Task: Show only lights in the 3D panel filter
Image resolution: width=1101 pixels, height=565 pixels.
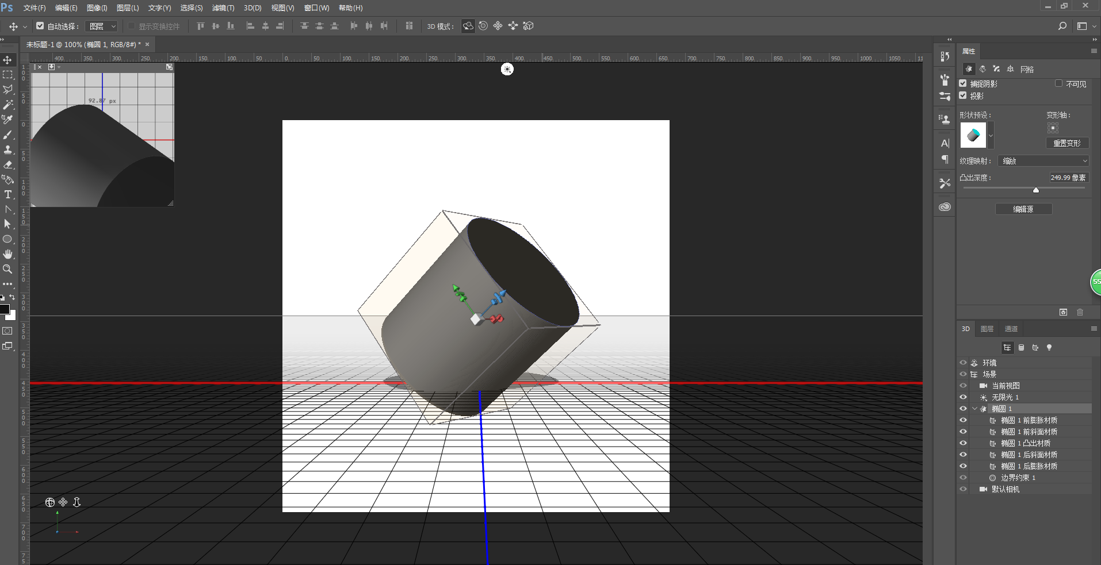Action: (1049, 347)
